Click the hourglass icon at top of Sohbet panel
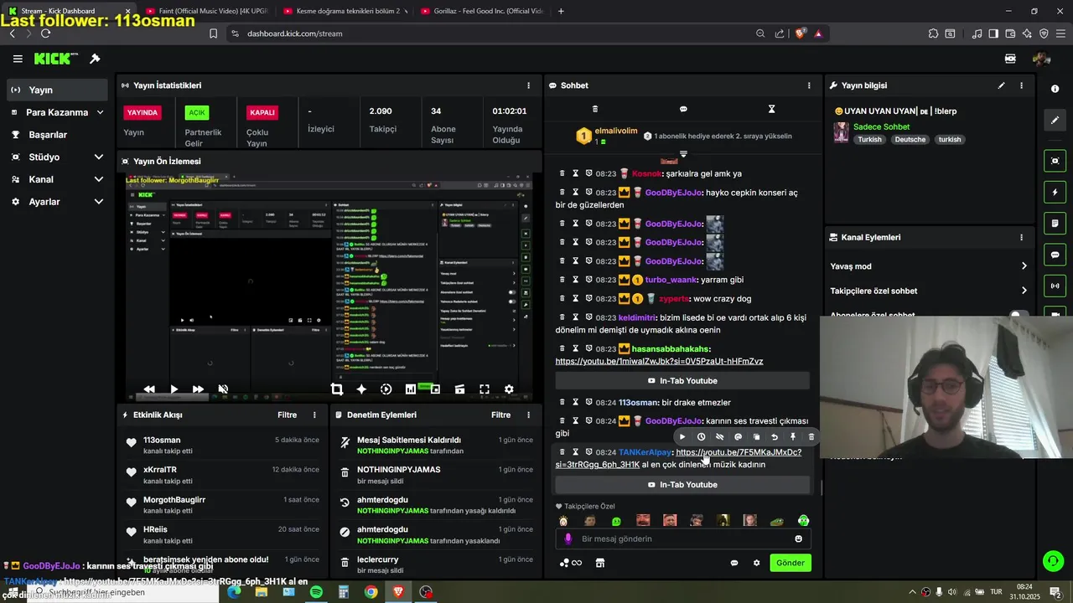1073x603 pixels. 771,109
